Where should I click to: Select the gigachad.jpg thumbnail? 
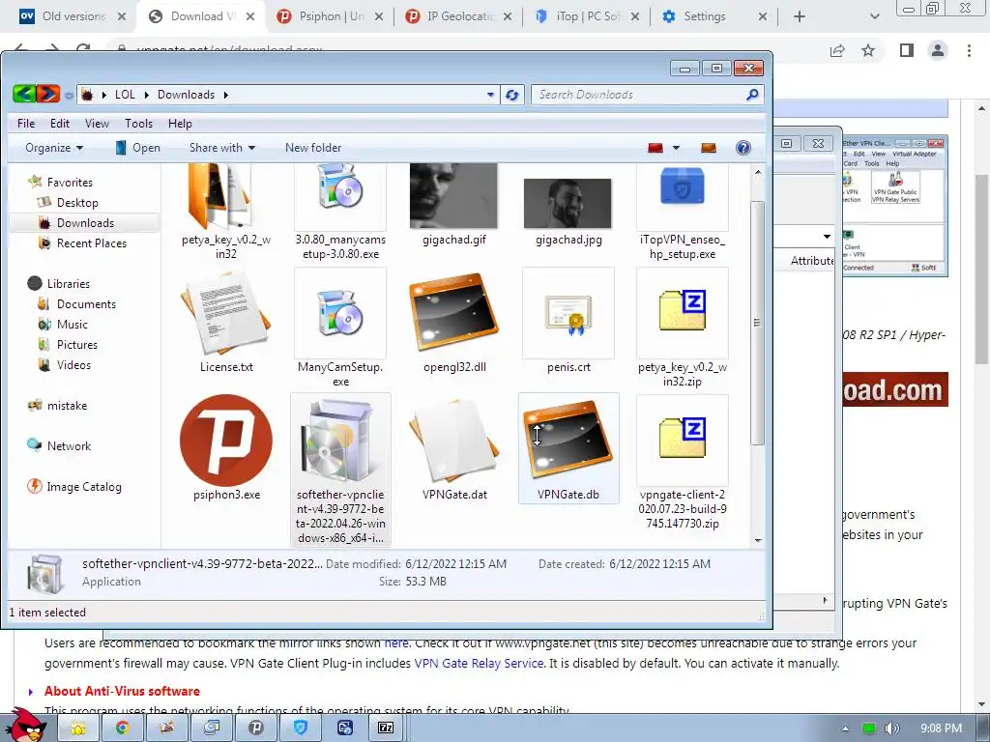click(568, 203)
